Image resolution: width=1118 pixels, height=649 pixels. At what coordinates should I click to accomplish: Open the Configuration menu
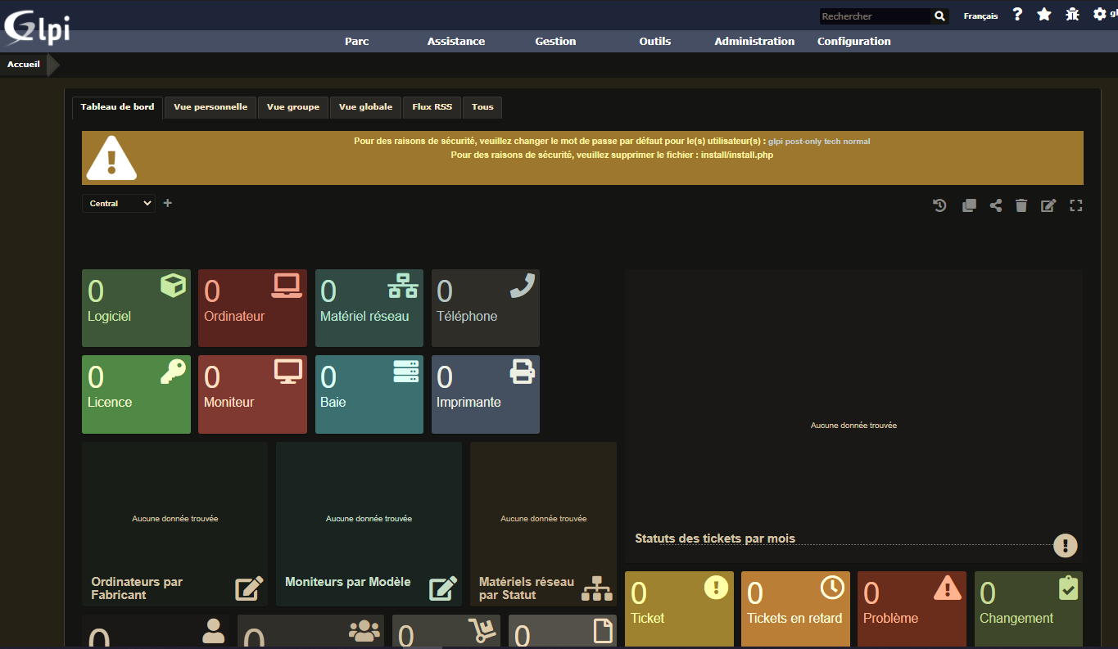tap(854, 41)
